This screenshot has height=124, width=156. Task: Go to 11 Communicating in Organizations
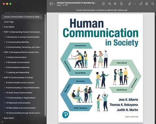click(21, 98)
